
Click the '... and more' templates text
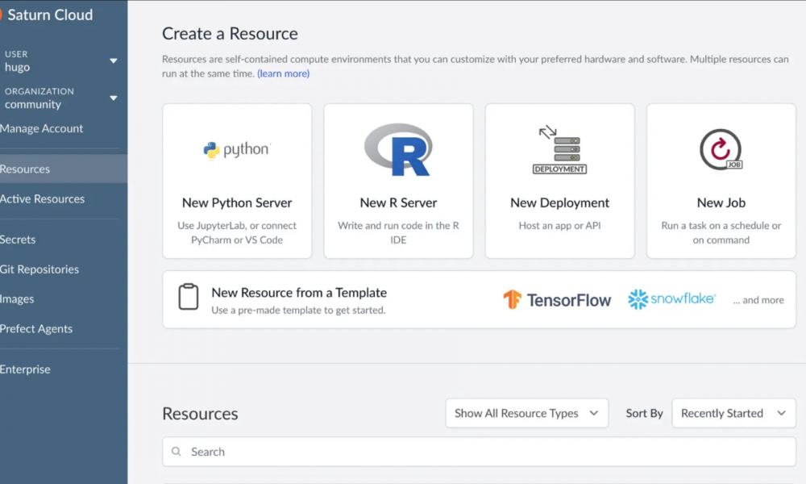point(758,300)
